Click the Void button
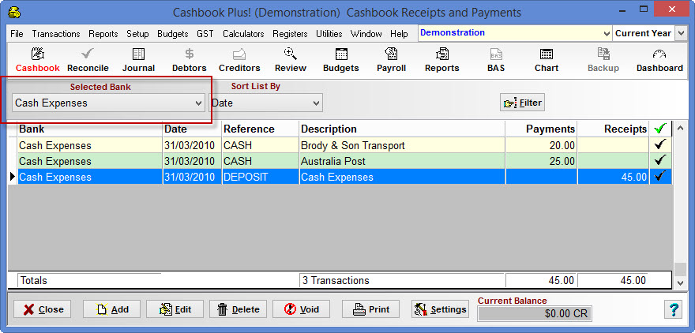 click(x=302, y=309)
